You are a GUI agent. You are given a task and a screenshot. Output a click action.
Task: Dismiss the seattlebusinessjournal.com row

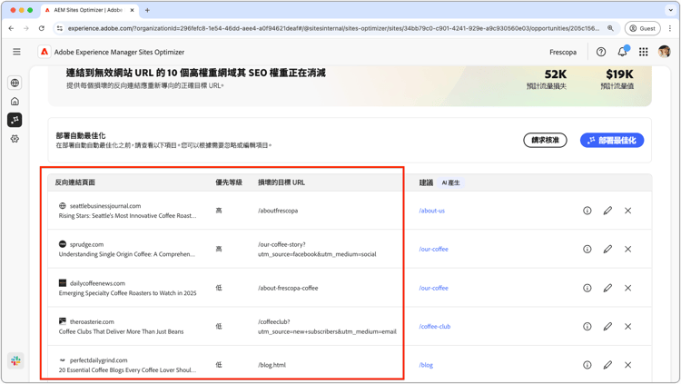tap(628, 211)
